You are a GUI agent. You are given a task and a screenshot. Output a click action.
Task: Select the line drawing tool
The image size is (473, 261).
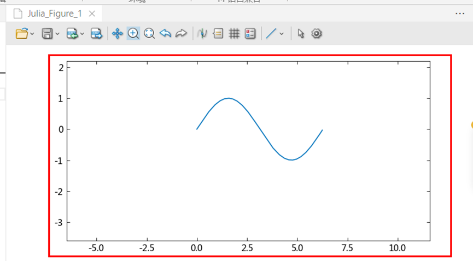click(271, 33)
